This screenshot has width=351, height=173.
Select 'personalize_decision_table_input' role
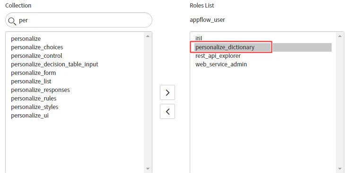click(x=54, y=64)
